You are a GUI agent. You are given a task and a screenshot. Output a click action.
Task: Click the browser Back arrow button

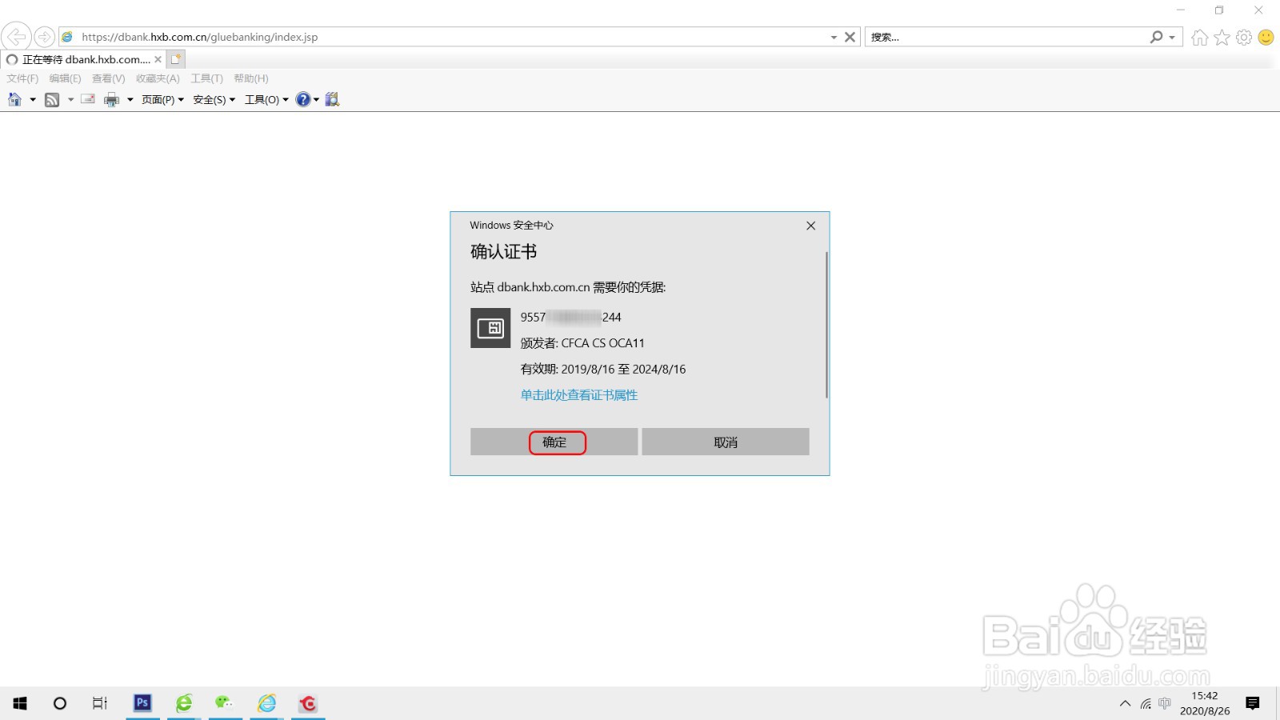[x=16, y=37]
